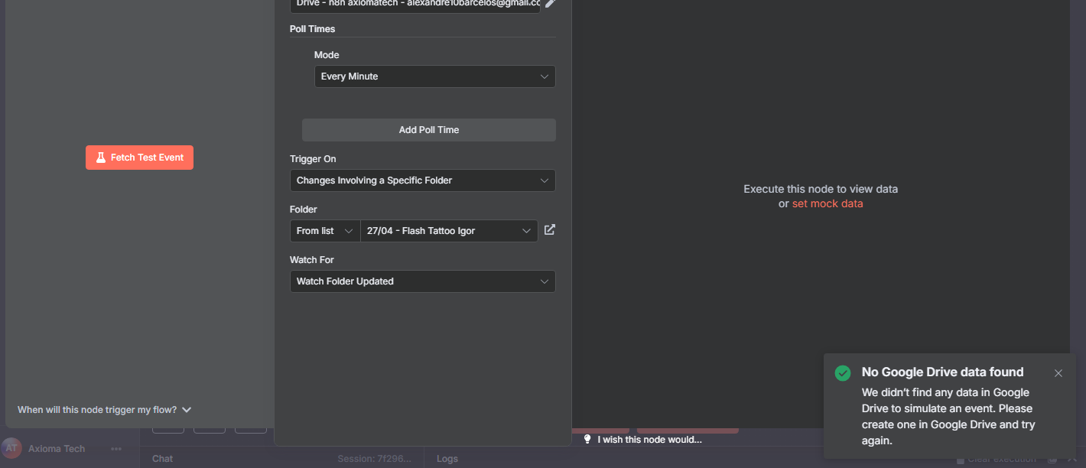Click the Add Poll Time button
This screenshot has width=1086, height=468.
[x=428, y=130]
